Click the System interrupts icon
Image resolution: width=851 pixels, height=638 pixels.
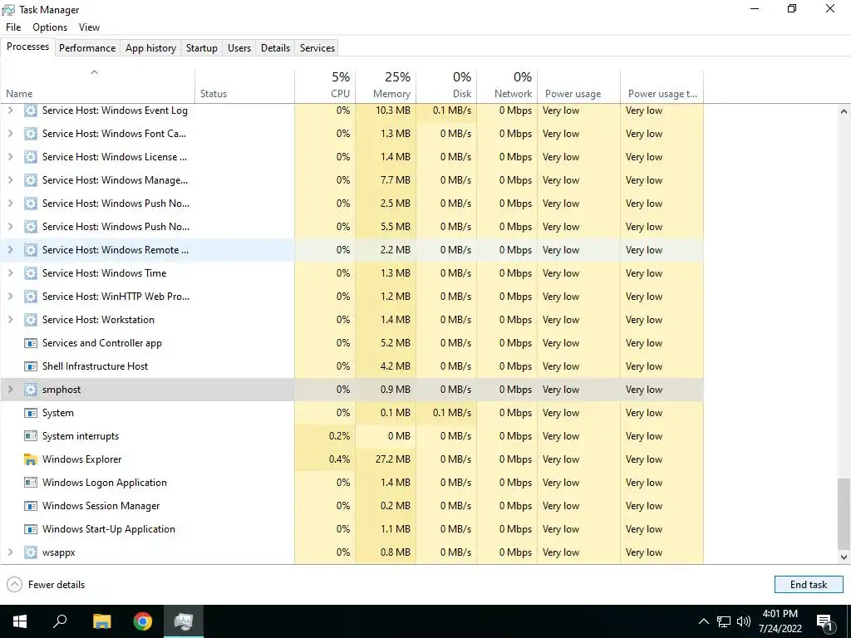click(31, 436)
